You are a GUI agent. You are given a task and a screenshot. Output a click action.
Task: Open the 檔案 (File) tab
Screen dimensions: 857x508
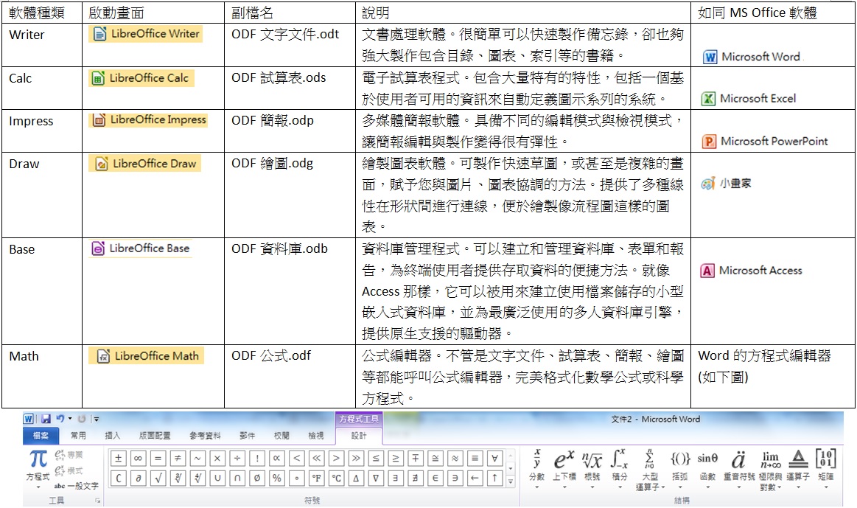click(x=40, y=436)
